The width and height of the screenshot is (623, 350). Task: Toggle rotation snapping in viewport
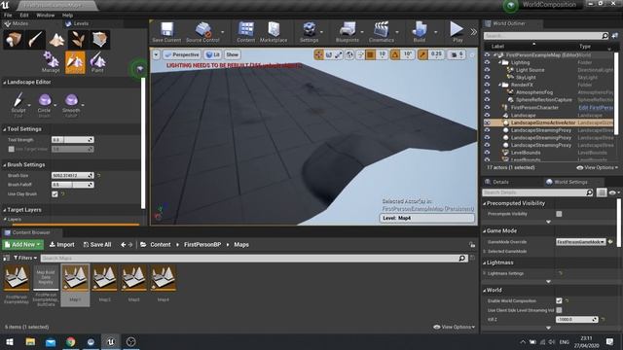395,54
